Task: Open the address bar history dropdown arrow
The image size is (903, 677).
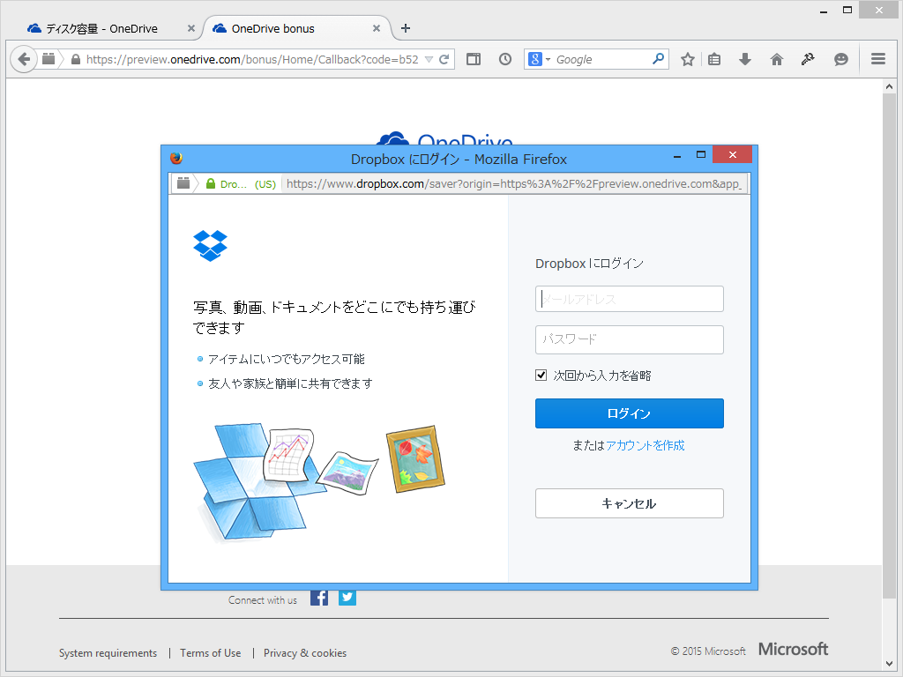Action: coord(430,58)
